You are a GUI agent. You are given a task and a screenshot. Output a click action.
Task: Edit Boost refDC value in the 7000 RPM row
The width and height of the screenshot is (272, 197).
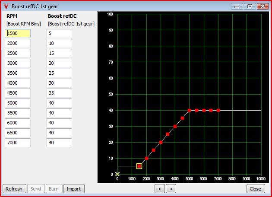tap(59, 143)
